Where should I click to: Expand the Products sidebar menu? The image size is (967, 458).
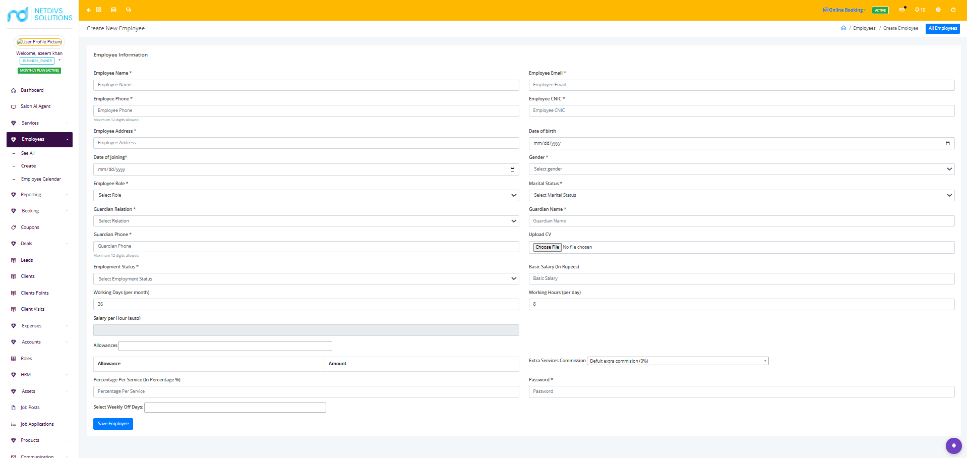coord(39,440)
